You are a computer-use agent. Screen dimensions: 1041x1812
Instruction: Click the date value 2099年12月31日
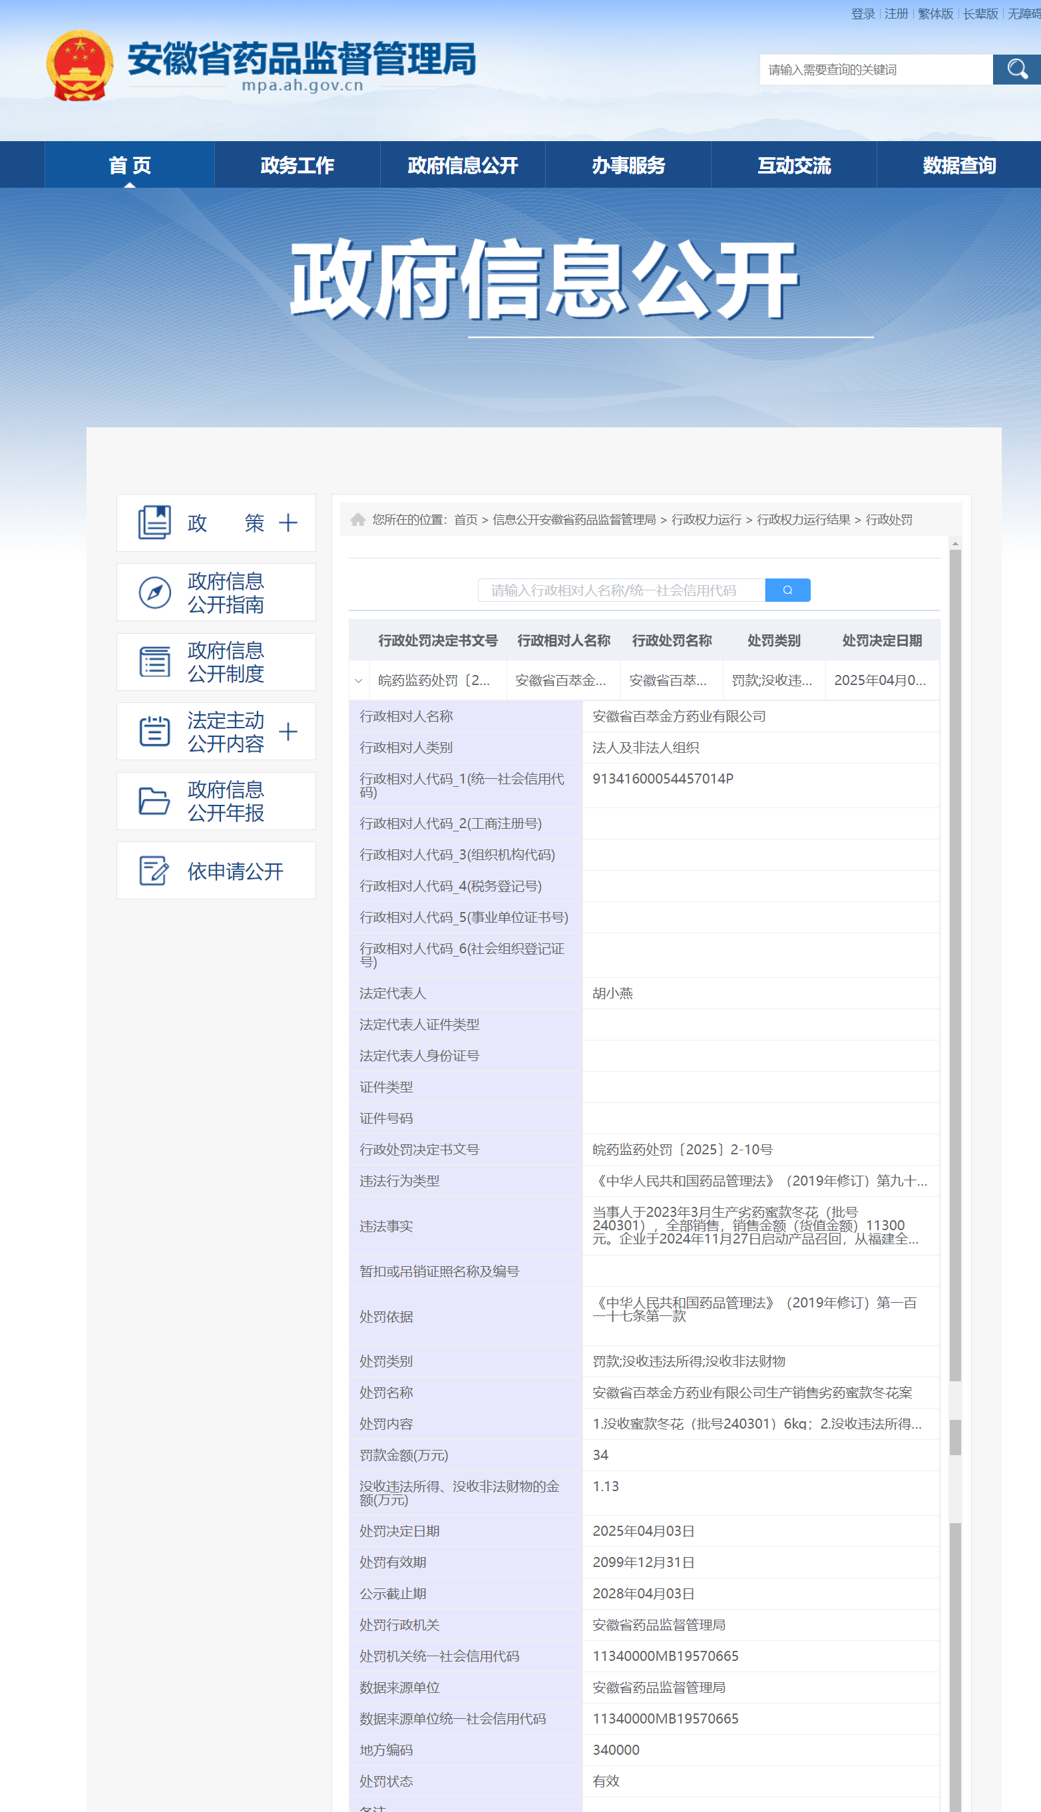[644, 1562]
